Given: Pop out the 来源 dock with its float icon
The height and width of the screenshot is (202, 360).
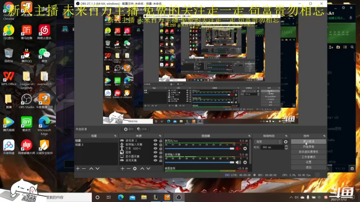Looking at the screenshot, I should [160, 136].
